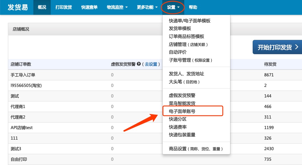Select 订单商品标签模板 menu item
The image size is (302, 165).
187,36
